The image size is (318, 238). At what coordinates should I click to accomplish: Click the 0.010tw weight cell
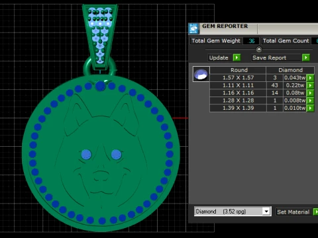295,108
